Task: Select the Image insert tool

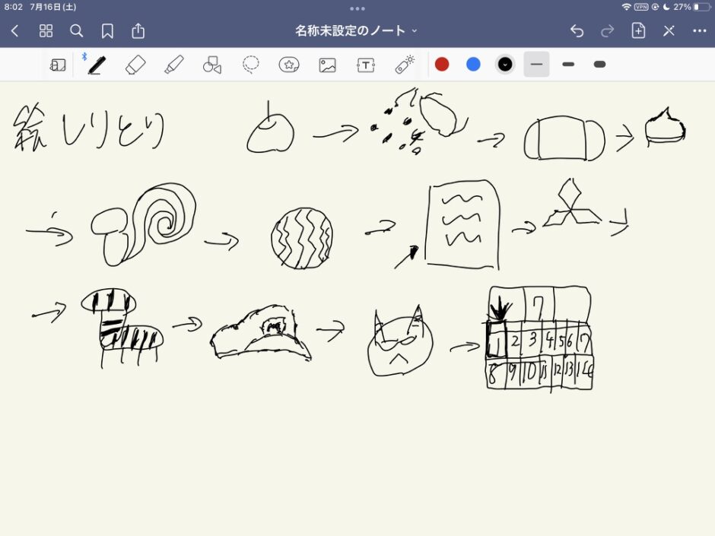Action: (327, 65)
